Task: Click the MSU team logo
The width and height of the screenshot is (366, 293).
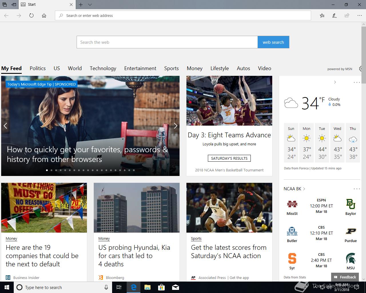Action: [351, 258]
